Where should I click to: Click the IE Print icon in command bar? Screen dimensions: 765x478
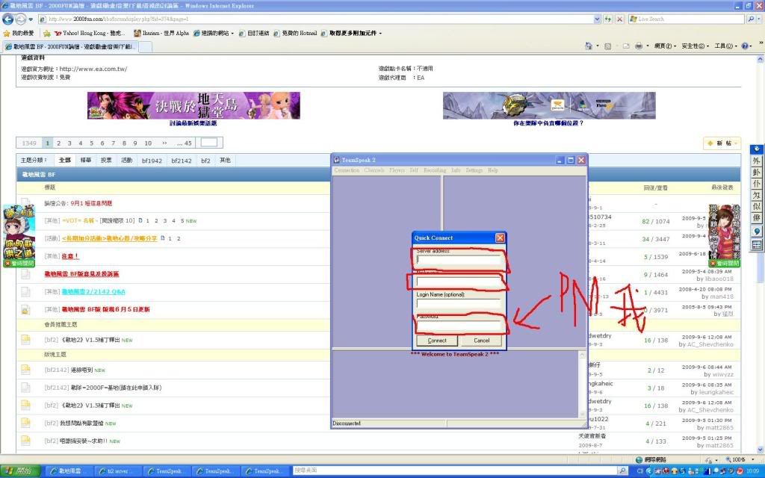[638, 46]
